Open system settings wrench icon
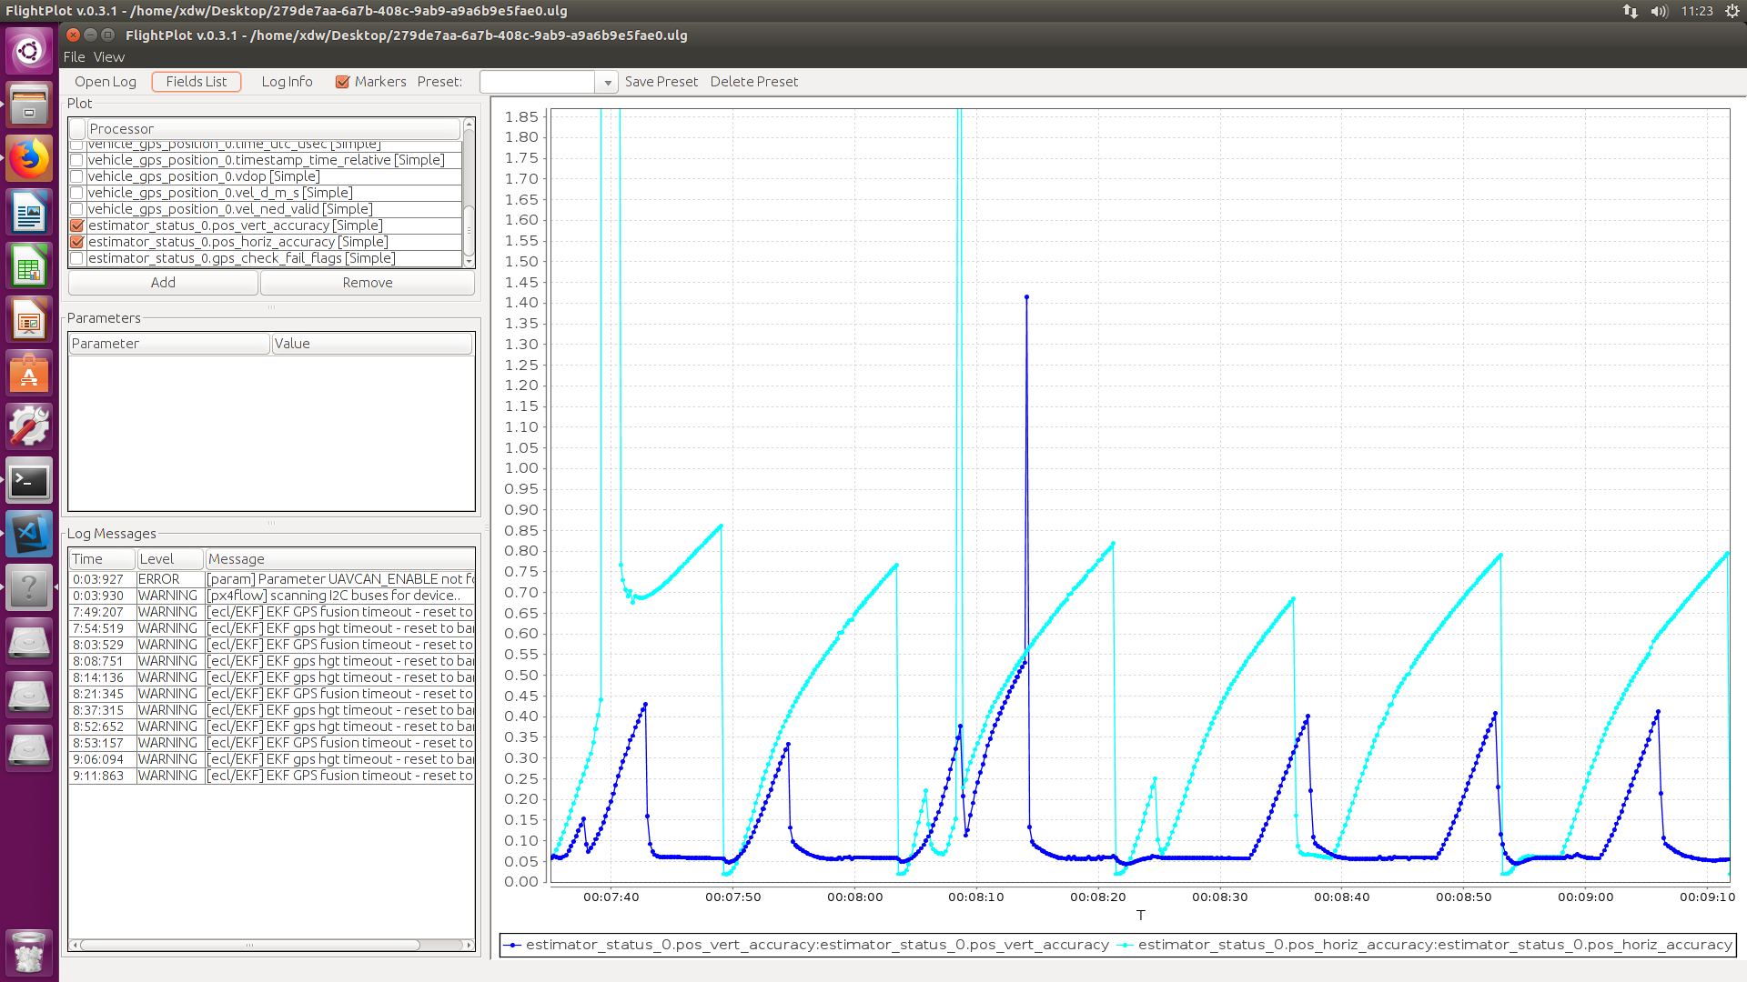Image resolution: width=1747 pixels, height=982 pixels. (x=29, y=426)
